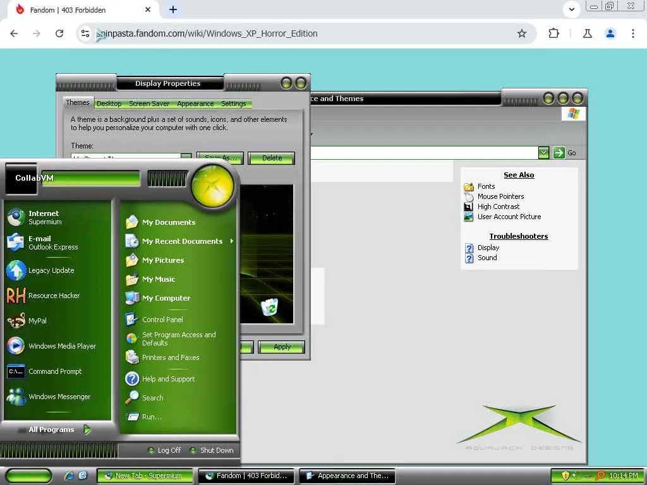Switch to Appearance and Themes taskbar item
This screenshot has height=485, width=647.
click(347, 476)
